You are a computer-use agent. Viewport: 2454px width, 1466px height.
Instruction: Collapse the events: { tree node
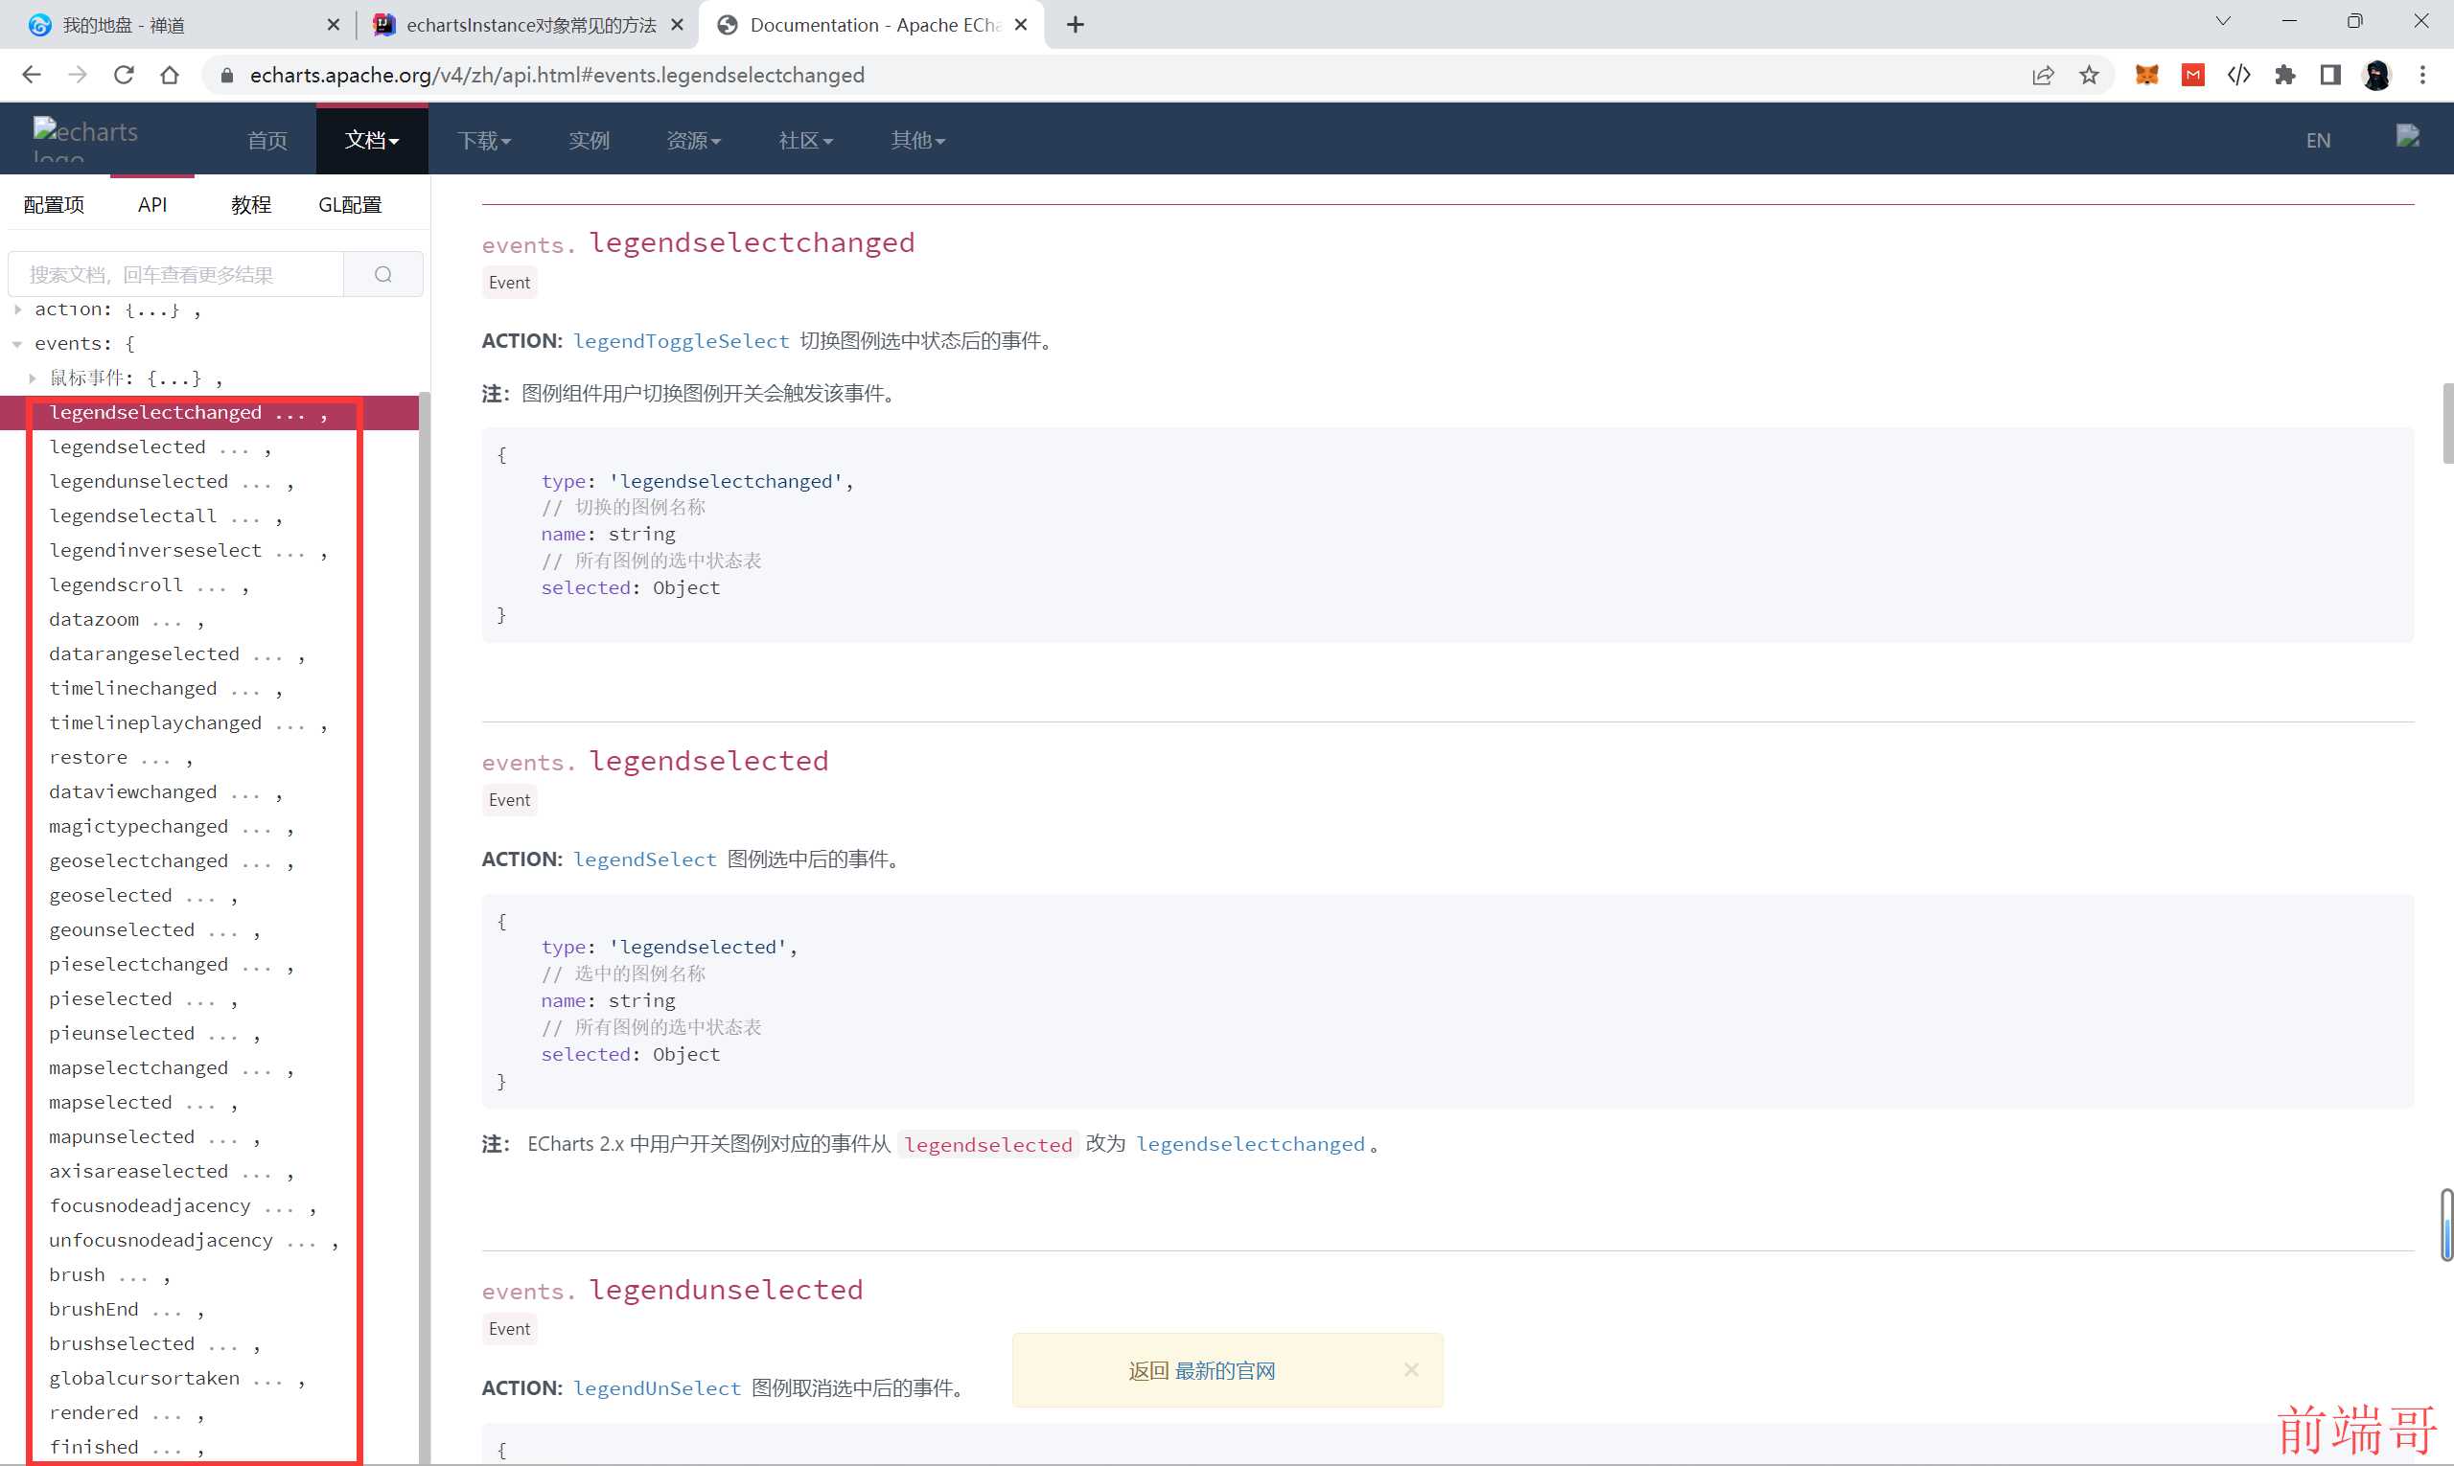click(18, 344)
